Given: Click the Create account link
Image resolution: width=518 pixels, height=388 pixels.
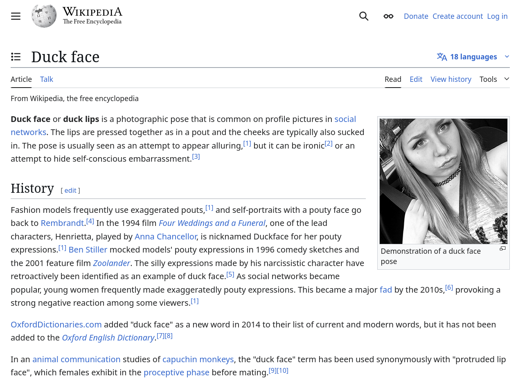Looking at the screenshot, I should click(457, 16).
